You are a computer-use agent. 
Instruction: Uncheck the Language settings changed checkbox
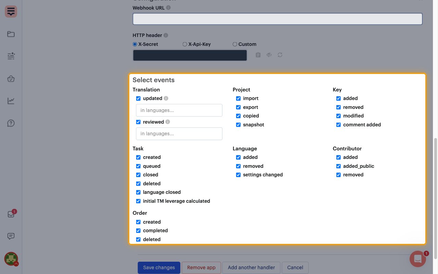[x=238, y=175]
